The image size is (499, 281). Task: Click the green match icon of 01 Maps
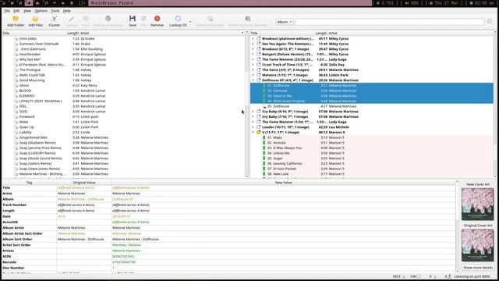click(264, 137)
